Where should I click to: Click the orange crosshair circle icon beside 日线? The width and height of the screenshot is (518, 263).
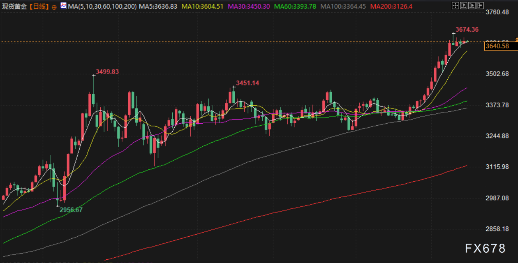(54, 7)
